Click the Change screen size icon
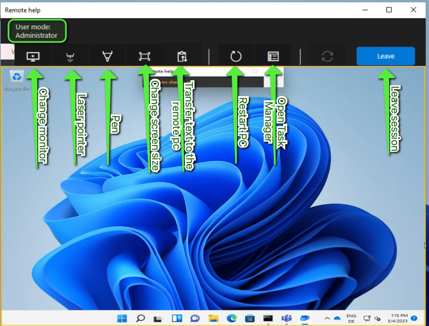 pyautogui.click(x=144, y=56)
